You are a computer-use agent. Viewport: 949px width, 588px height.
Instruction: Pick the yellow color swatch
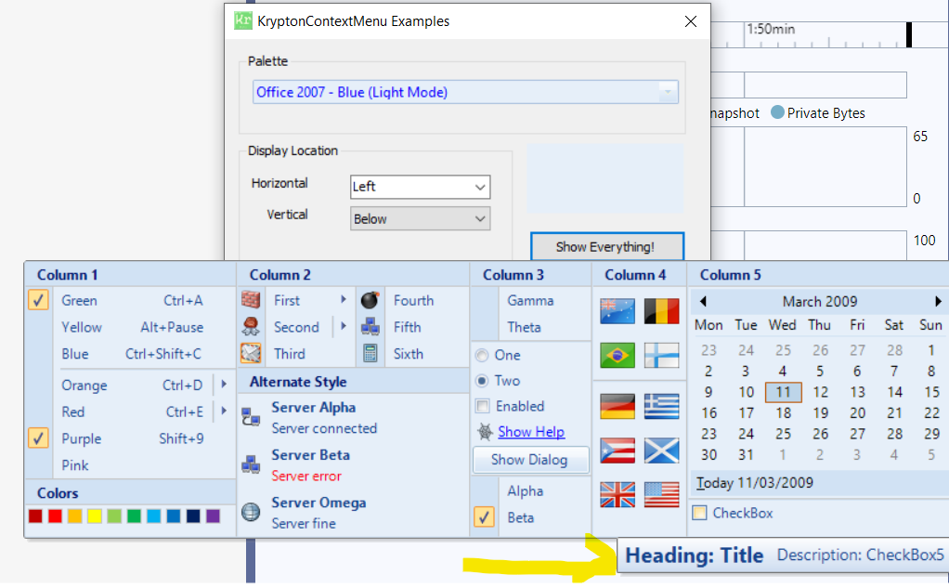click(x=95, y=516)
